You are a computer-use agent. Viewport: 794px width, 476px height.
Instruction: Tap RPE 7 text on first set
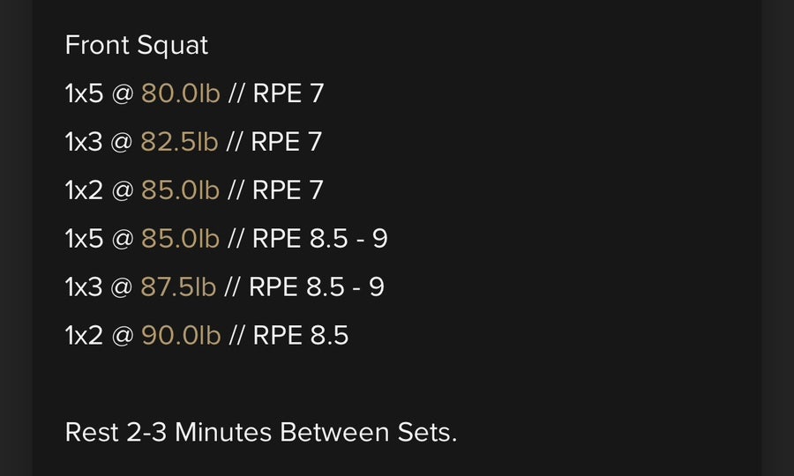click(288, 93)
